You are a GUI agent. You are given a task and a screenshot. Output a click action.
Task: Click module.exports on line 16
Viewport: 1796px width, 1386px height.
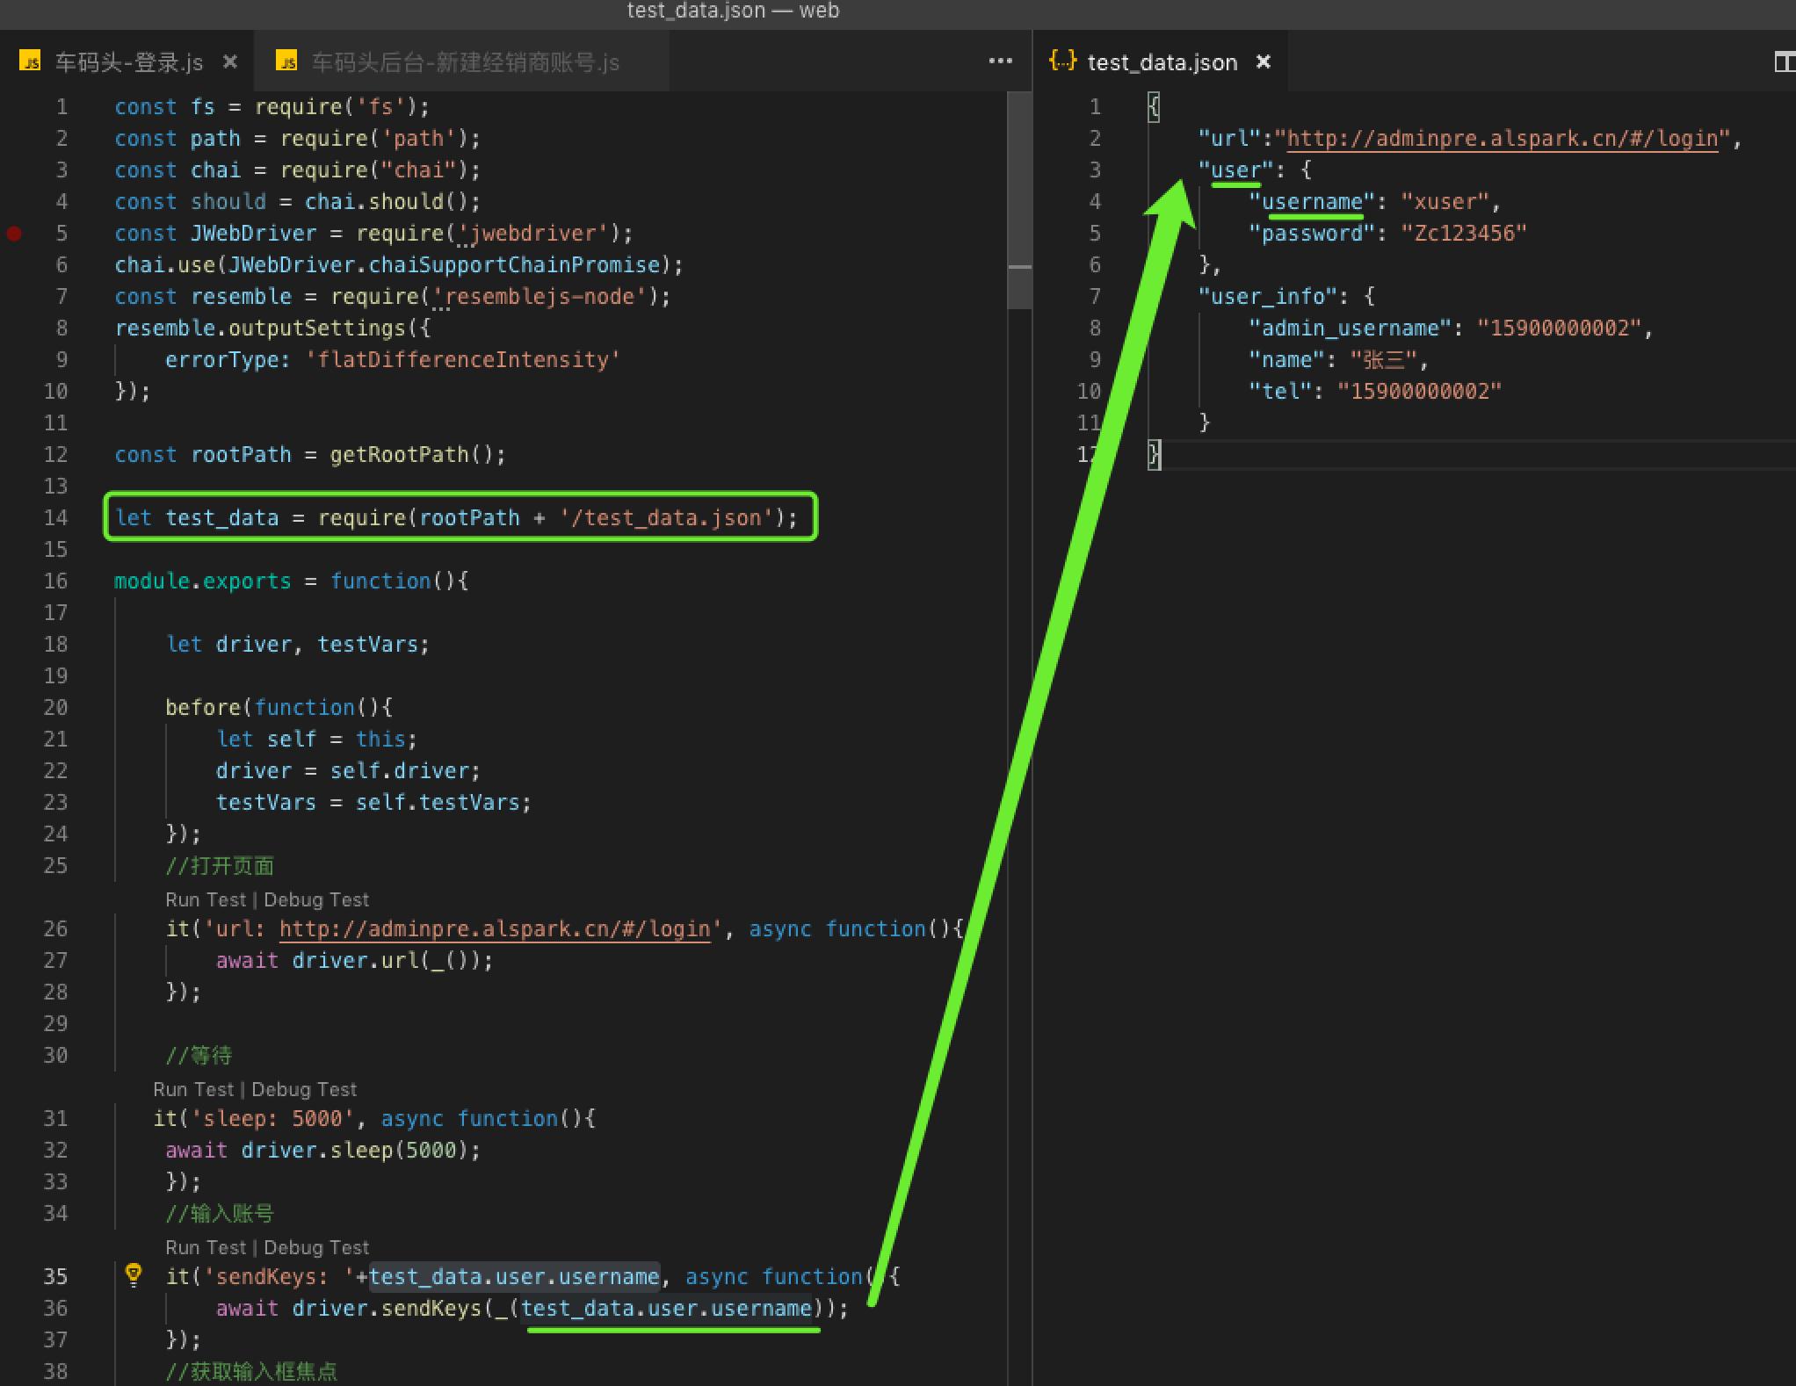click(202, 581)
